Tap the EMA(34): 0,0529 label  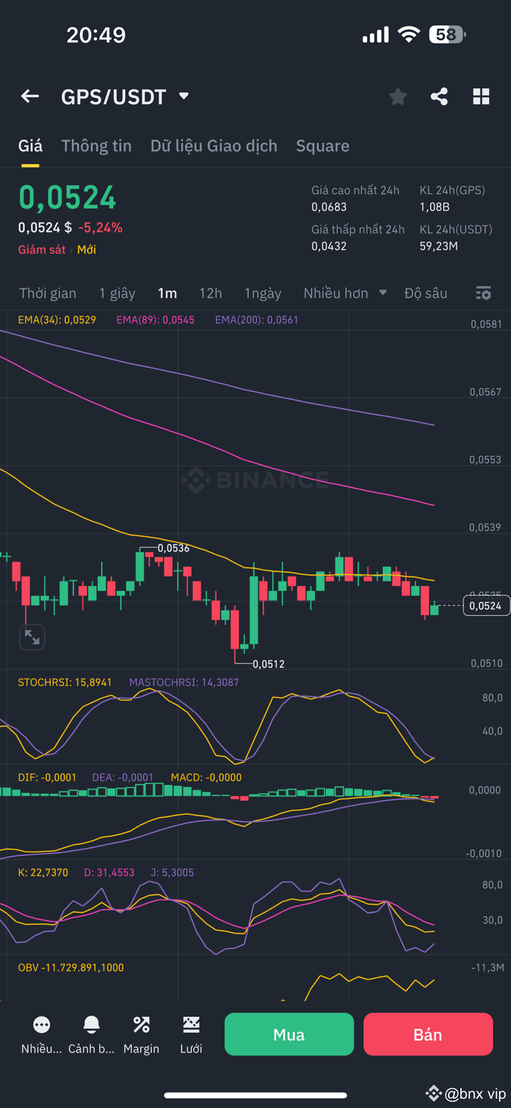tap(57, 320)
